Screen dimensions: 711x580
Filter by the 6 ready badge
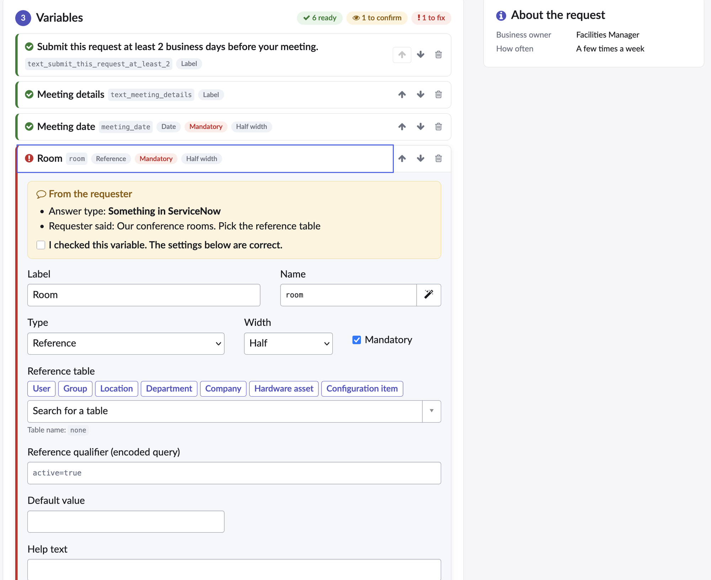click(x=320, y=18)
